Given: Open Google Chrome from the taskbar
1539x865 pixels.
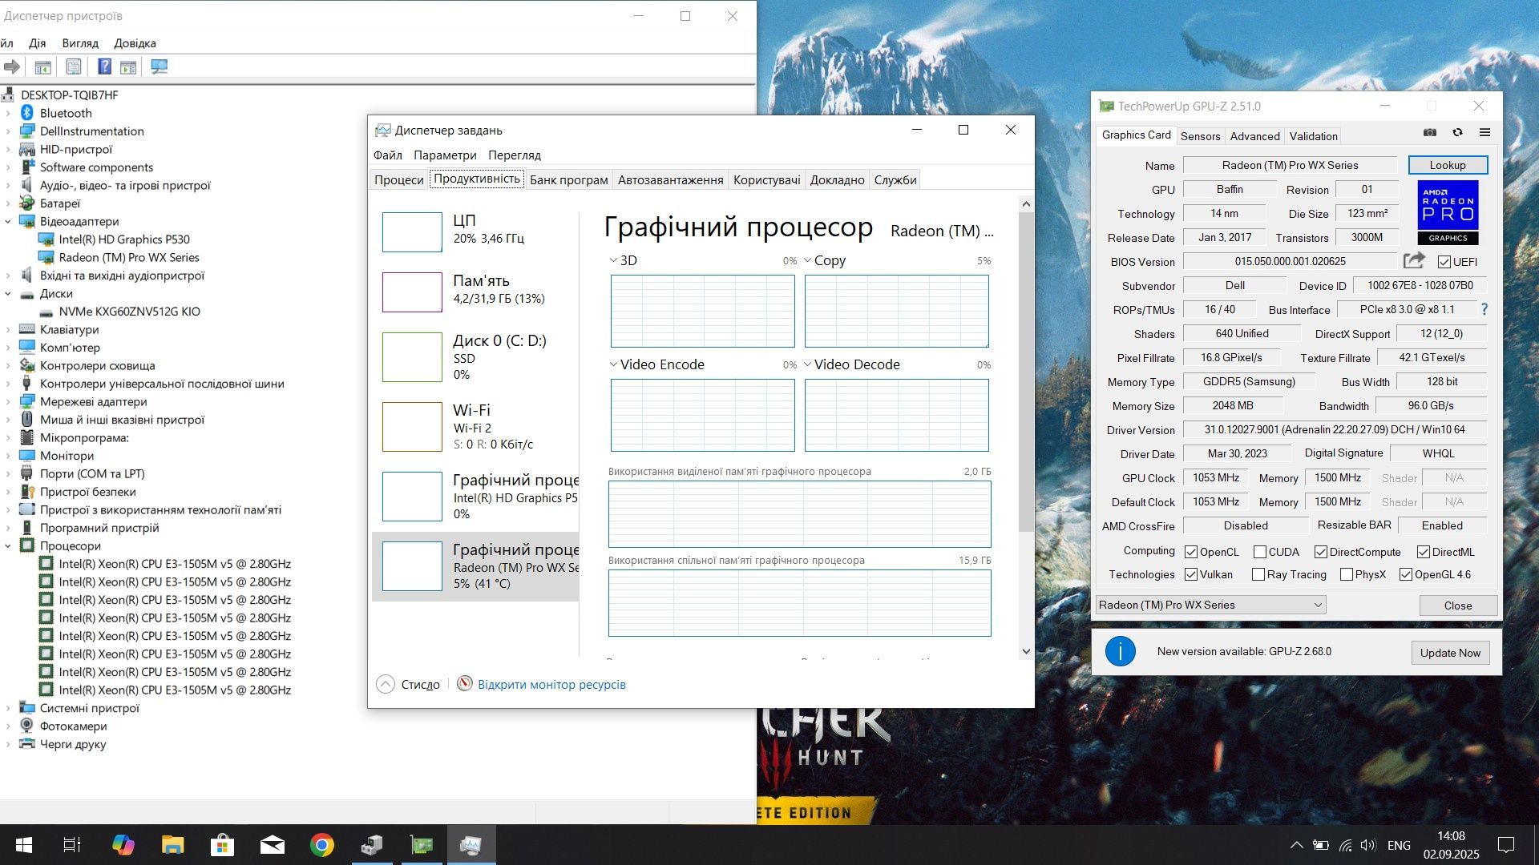Looking at the screenshot, I should tap(322, 845).
